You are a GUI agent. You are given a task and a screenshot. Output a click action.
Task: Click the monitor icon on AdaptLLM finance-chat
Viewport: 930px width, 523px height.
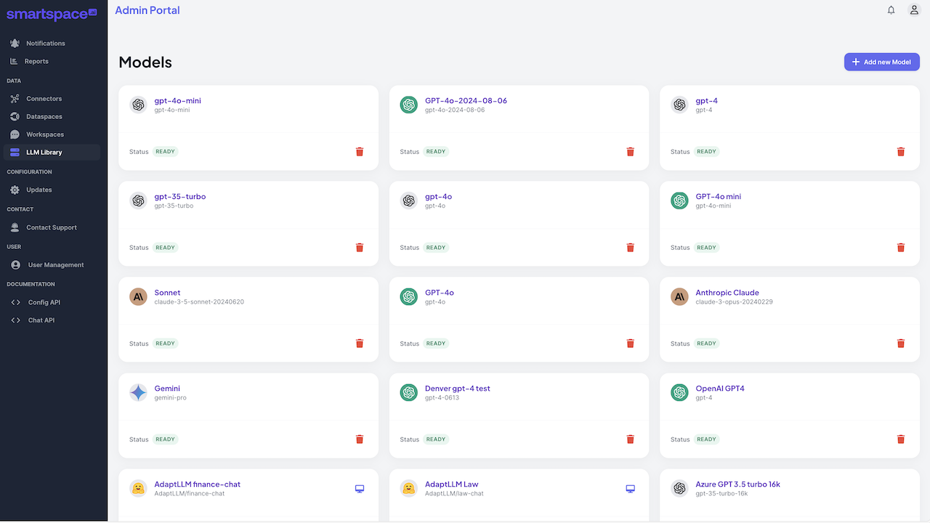coord(360,489)
